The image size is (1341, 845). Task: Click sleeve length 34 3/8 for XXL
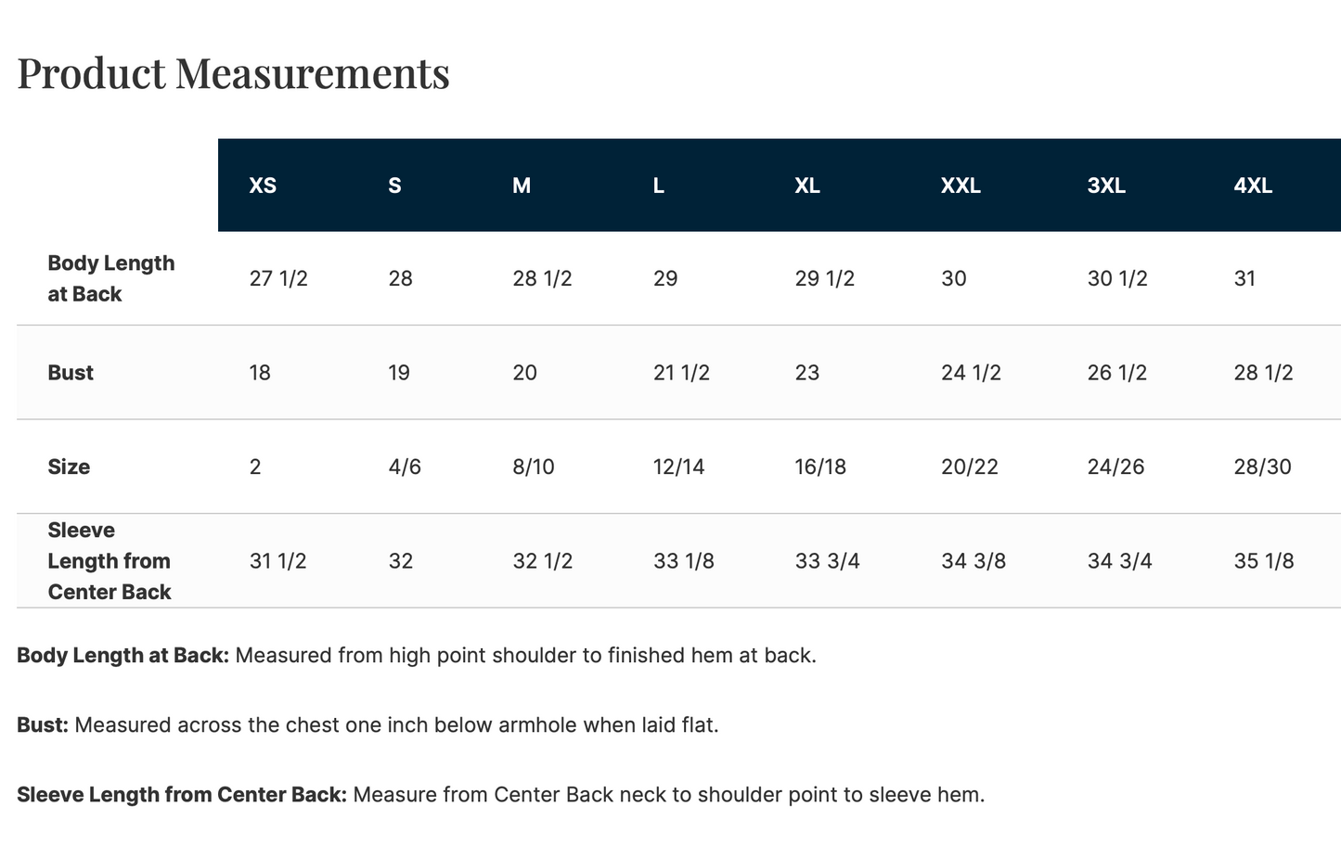coord(974,561)
